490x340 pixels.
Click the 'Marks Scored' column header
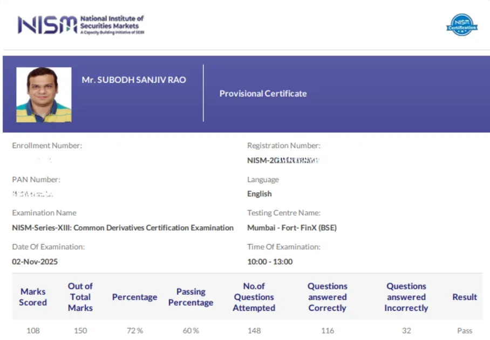(33, 297)
